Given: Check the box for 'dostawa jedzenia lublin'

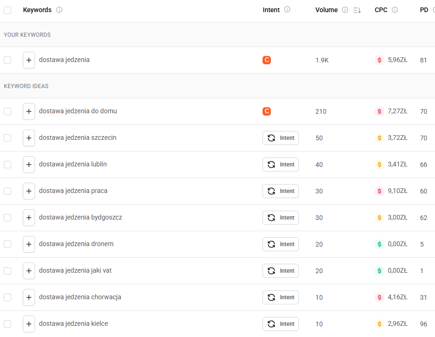Looking at the screenshot, I should [x=7, y=165].
